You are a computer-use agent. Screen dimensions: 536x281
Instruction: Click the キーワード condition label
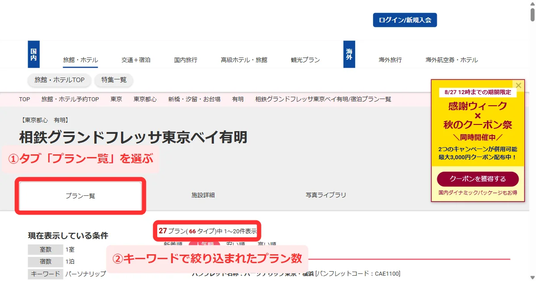click(x=45, y=274)
